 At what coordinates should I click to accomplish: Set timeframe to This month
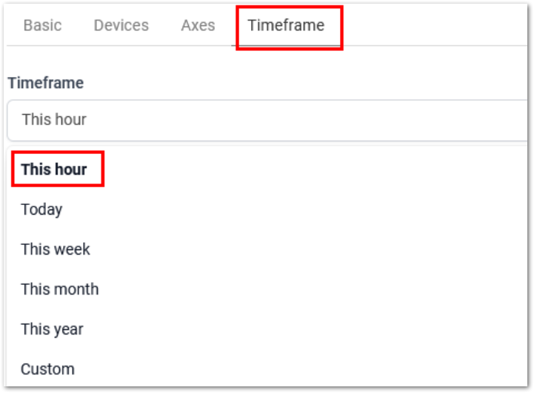(x=60, y=289)
